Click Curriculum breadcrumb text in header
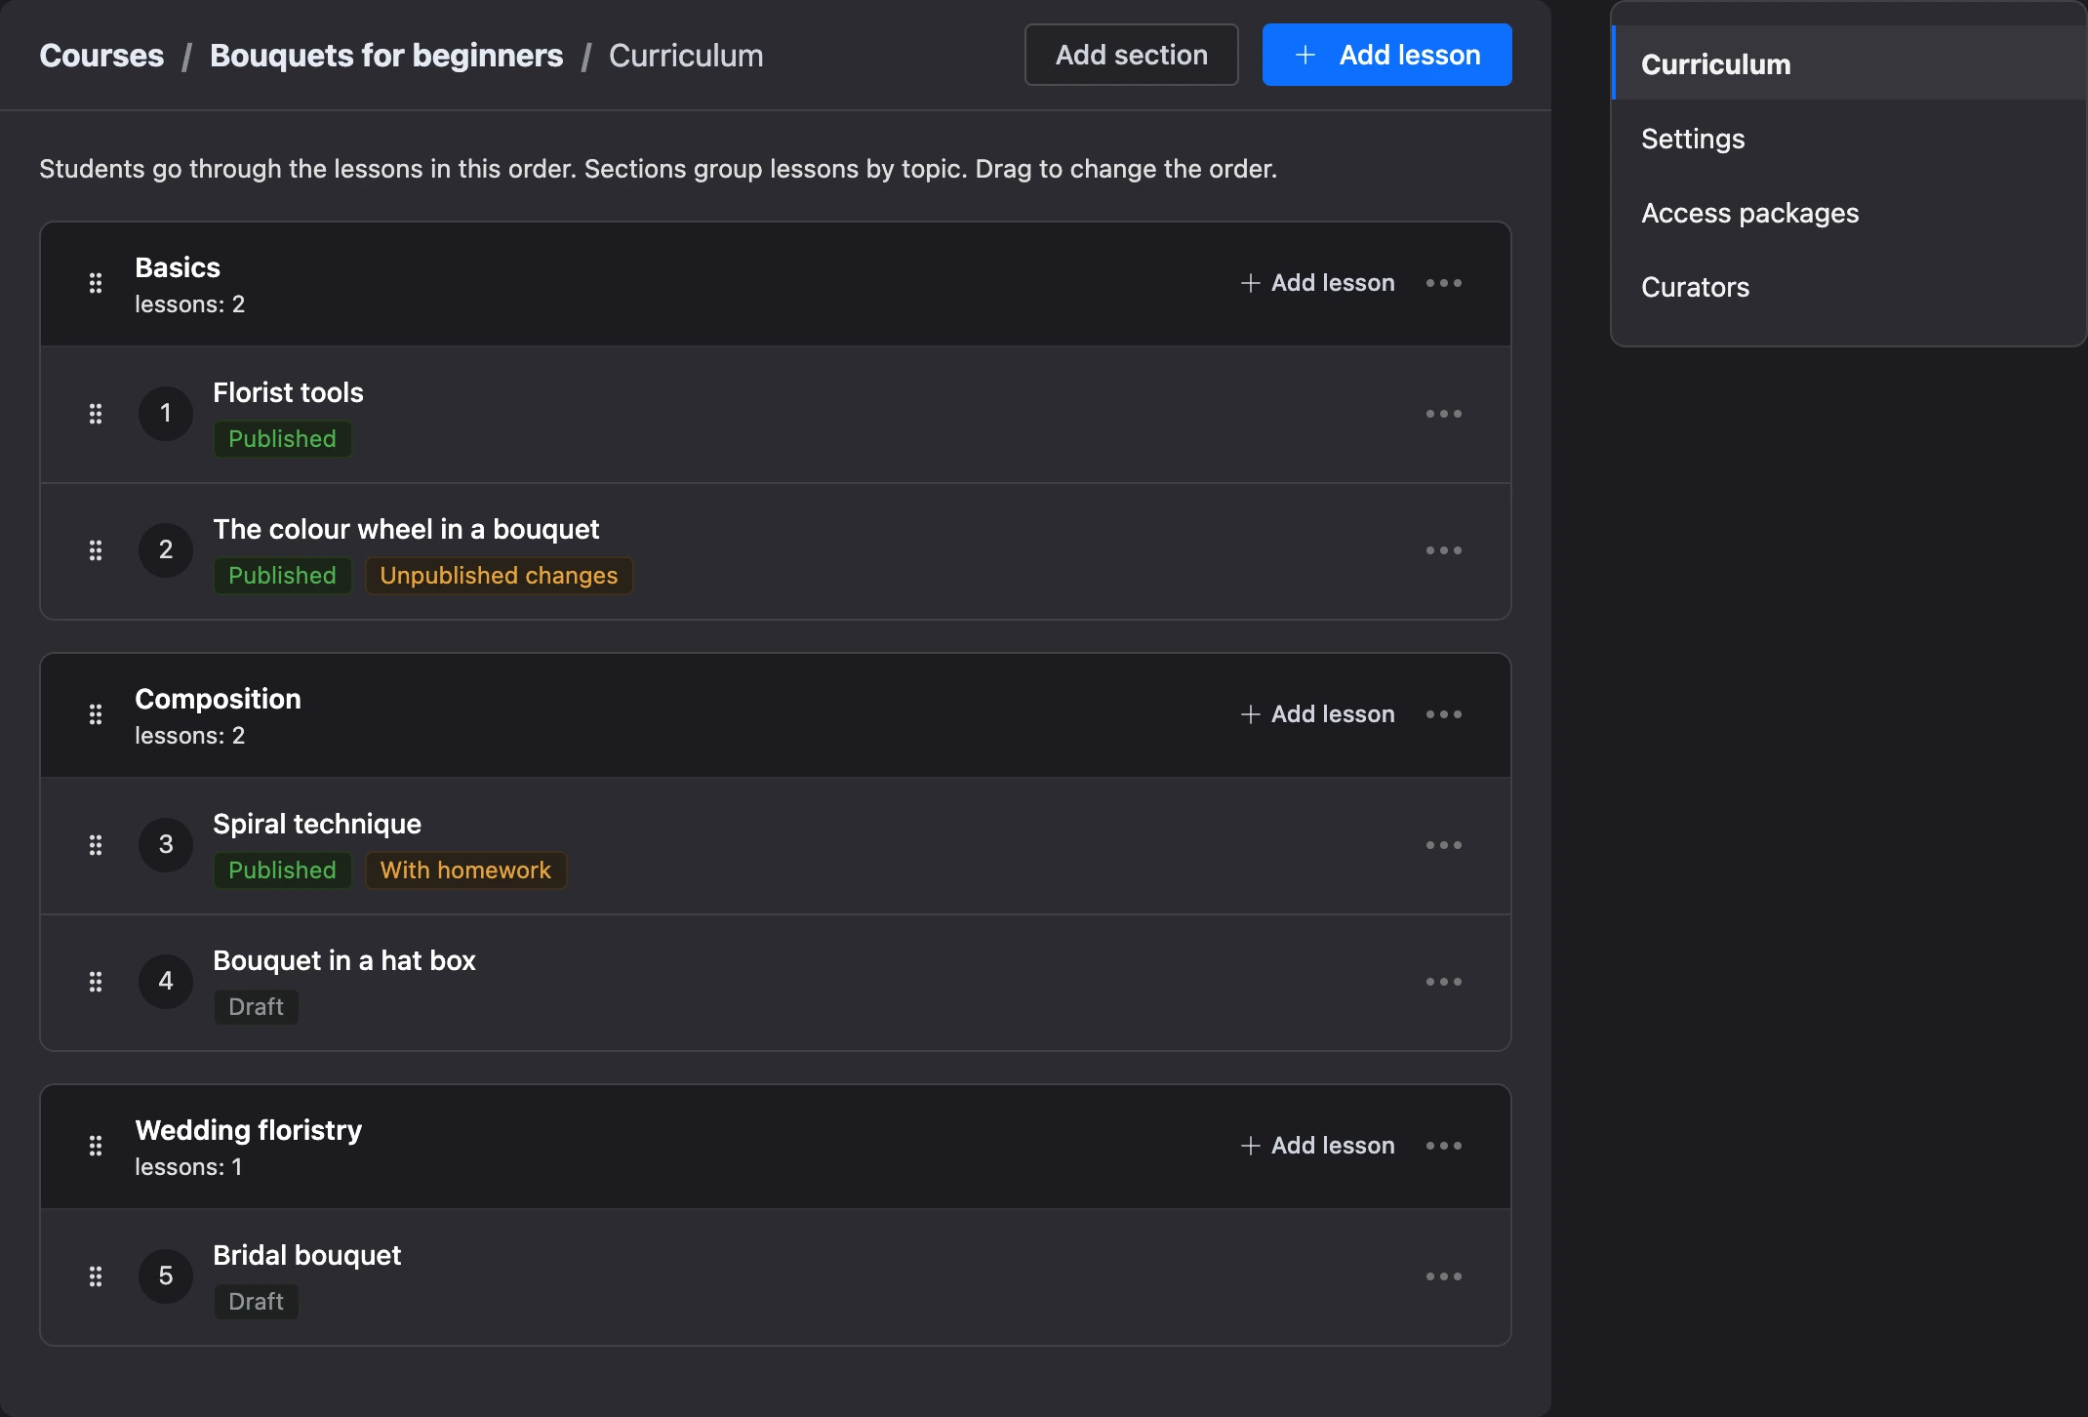The height and width of the screenshot is (1417, 2088). coord(686,56)
